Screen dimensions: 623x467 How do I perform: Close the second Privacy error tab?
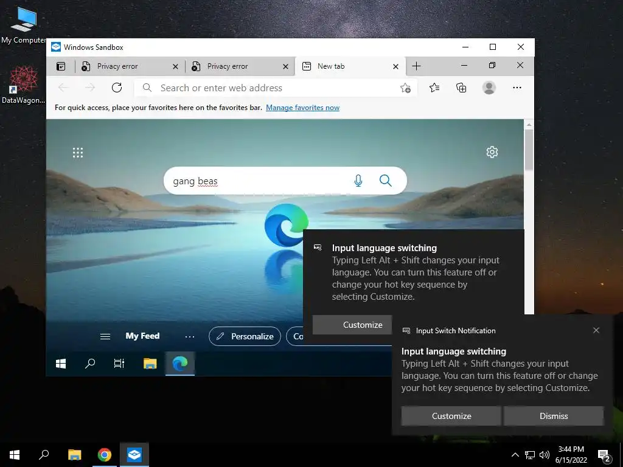pyautogui.click(x=285, y=67)
